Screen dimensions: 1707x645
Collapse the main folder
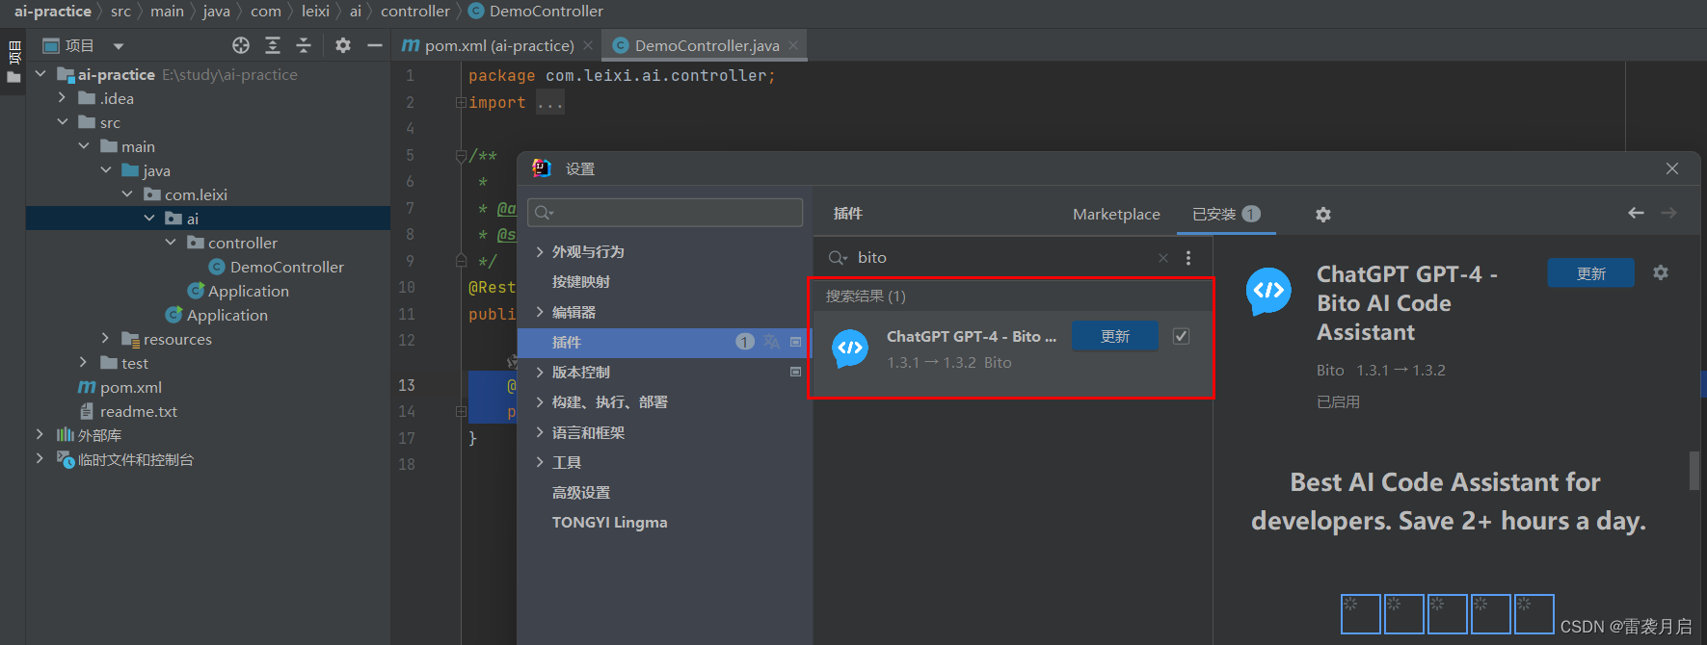tap(84, 146)
